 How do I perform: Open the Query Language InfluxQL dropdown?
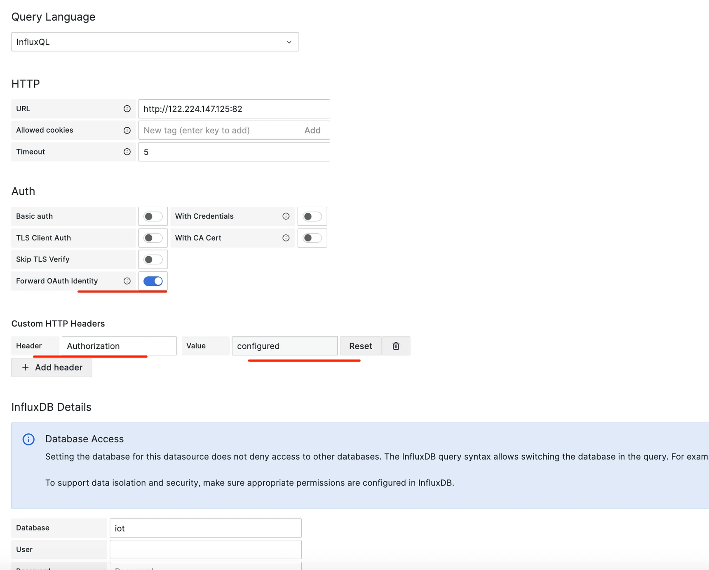[x=155, y=42]
